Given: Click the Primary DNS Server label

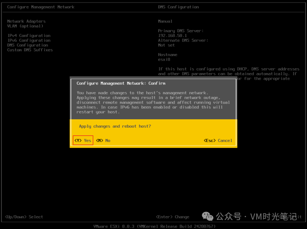Looking at the screenshot, I should (x=181, y=31).
